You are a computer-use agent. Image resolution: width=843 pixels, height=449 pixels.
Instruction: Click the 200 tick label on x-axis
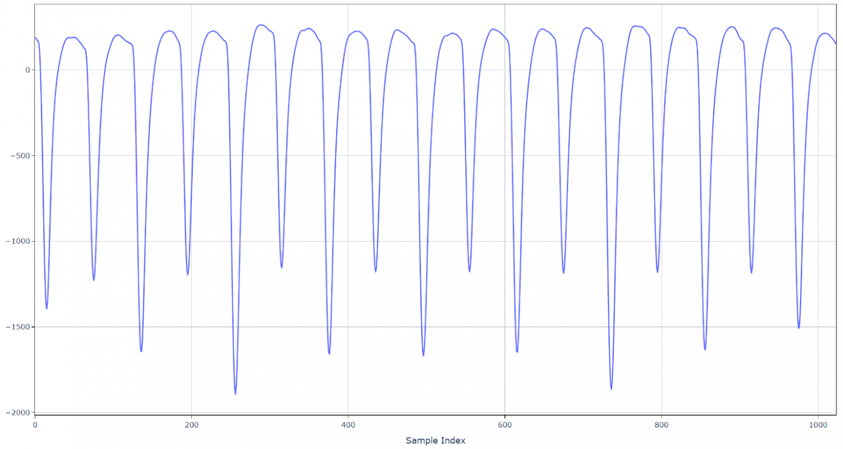[x=191, y=425]
